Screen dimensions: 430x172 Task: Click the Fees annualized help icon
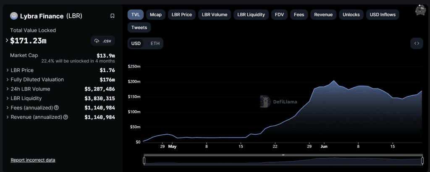click(57, 107)
